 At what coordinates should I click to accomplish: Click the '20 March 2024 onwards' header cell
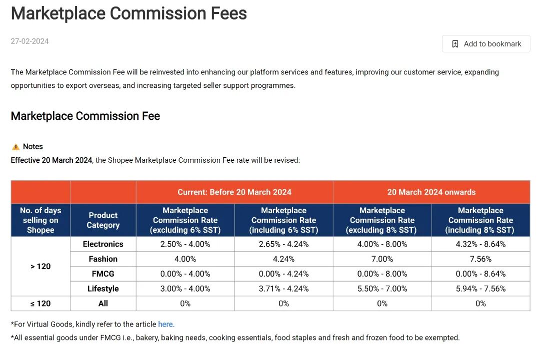[x=431, y=192]
